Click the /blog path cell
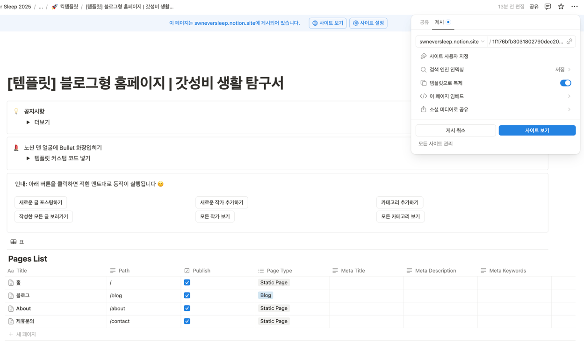The width and height of the screenshot is (584, 359). [x=144, y=295]
